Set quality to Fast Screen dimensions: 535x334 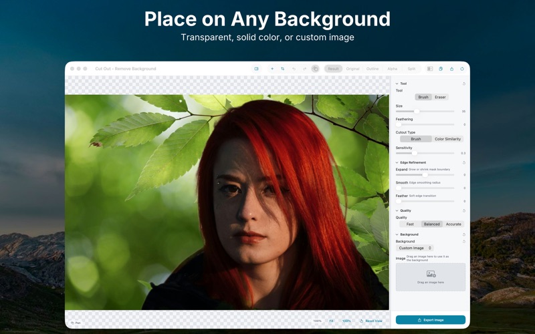point(410,224)
